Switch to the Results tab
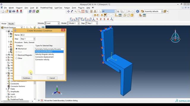The width and height of the screenshot is (190, 106). [x=11, y=24]
